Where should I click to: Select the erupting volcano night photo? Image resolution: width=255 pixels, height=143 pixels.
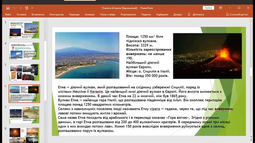(x=207, y=56)
